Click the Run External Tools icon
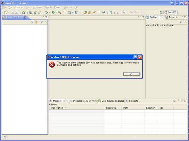 (x=60, y=12)
